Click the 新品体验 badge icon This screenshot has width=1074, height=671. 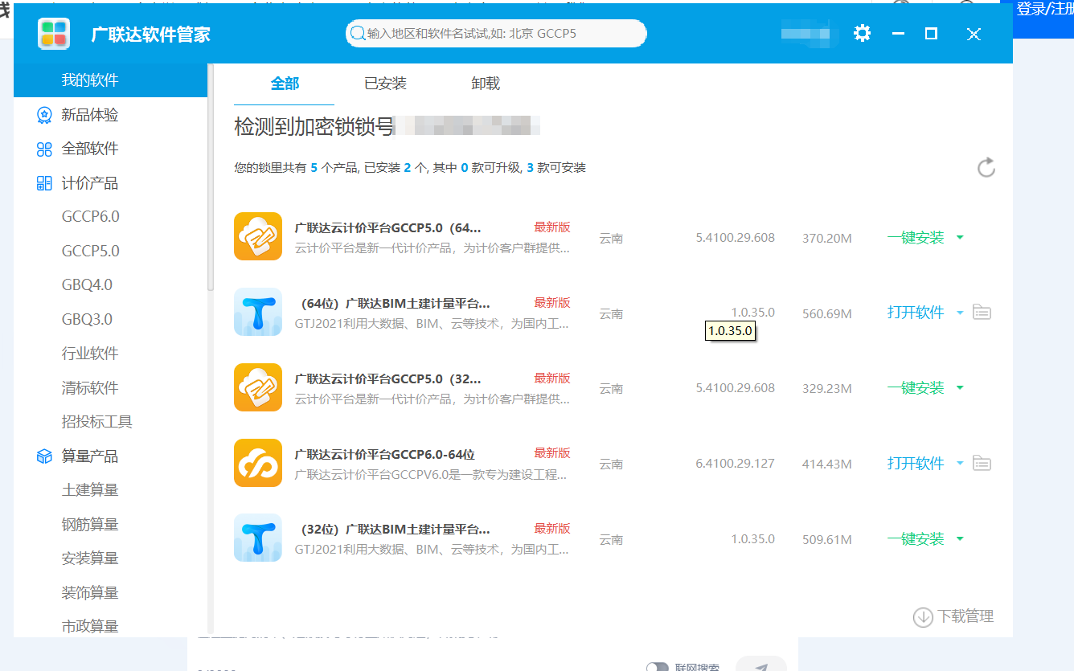click(x=44, y=115)
